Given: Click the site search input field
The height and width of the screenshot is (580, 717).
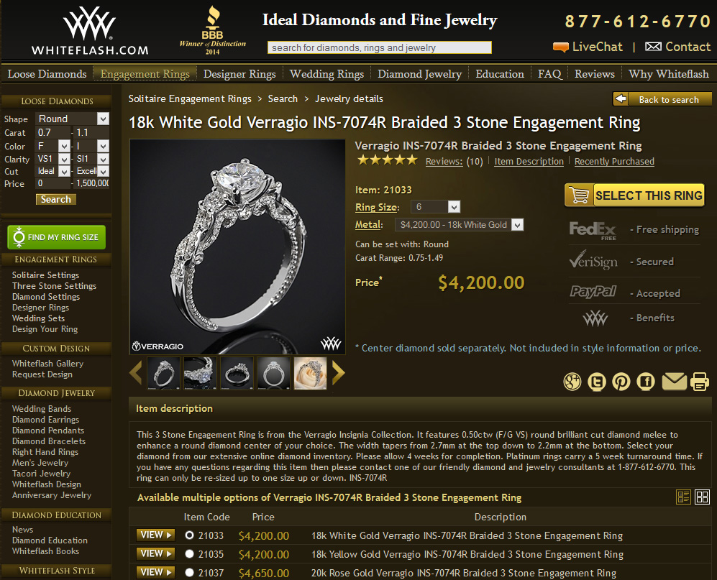Looking at the screenshot, I should tap(380, 47).
